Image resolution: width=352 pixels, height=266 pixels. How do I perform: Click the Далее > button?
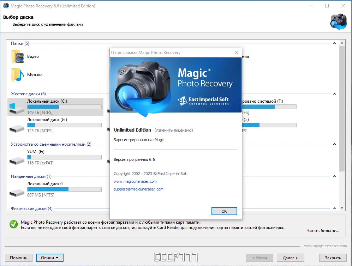tap(290, 258)
